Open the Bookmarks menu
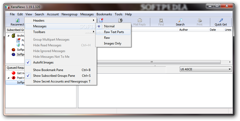This screenshot has height=121, width=240. pyautogui.click(x=104, y=14)
